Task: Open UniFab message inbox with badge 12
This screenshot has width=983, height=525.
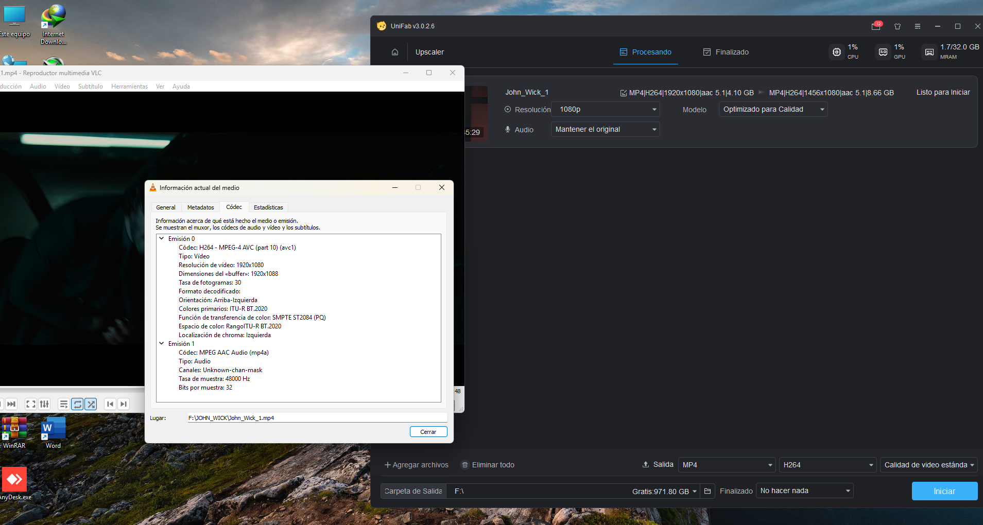Action: (876, 26)
